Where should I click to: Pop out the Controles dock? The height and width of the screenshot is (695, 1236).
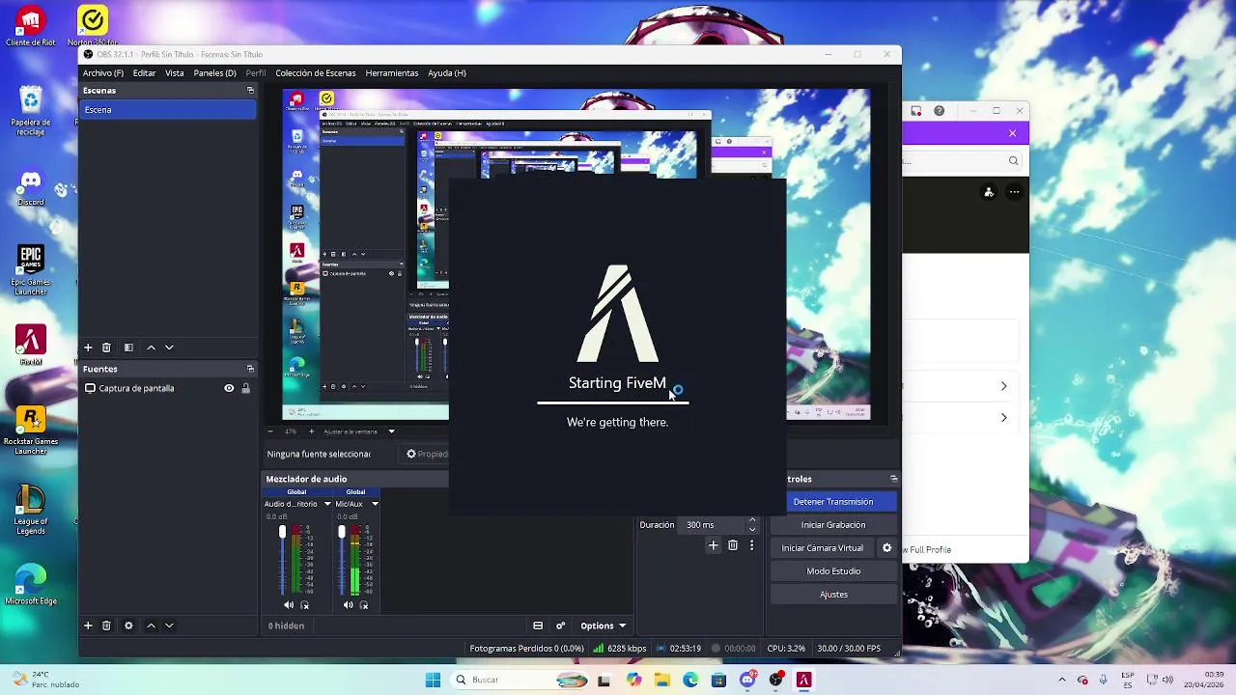tap(893, 479)
